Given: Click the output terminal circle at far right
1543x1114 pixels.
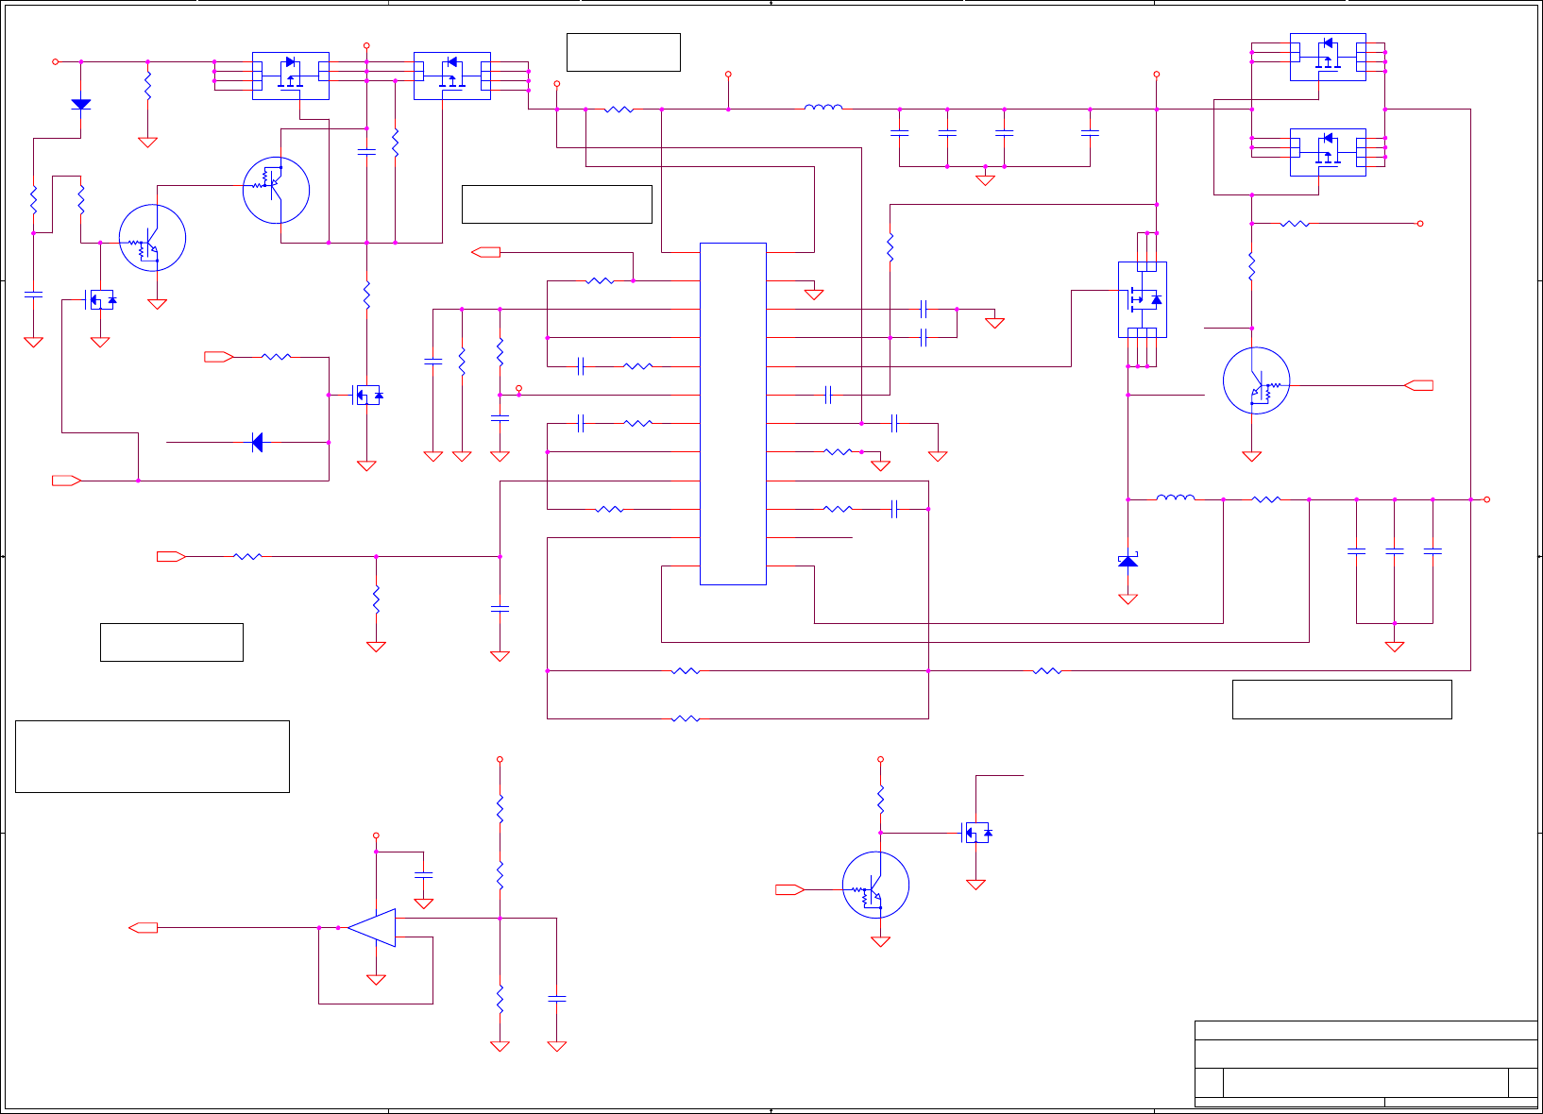Looking at the screenshot, I should pos(1486,499).
